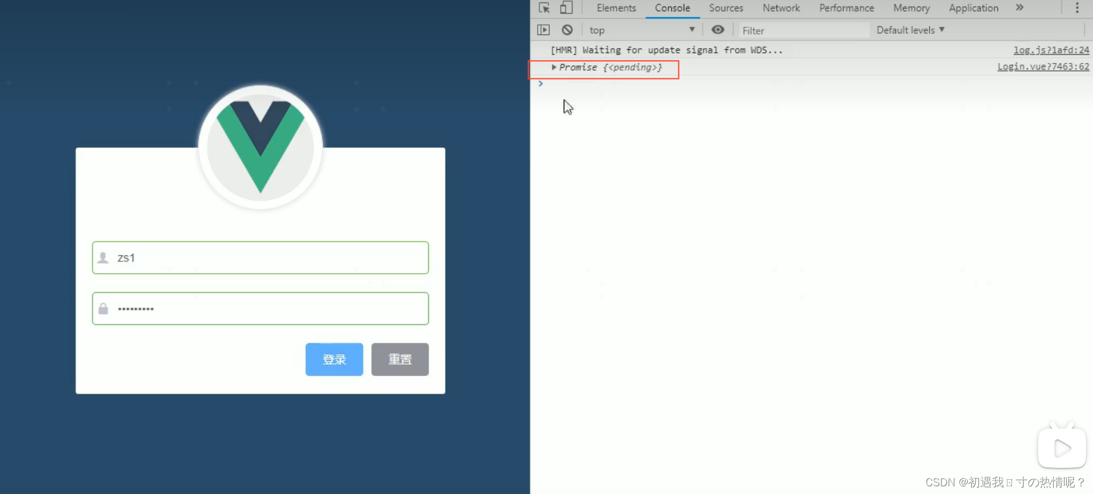
Task: Click the Vue logo avatar
Action: coord(260,147)
